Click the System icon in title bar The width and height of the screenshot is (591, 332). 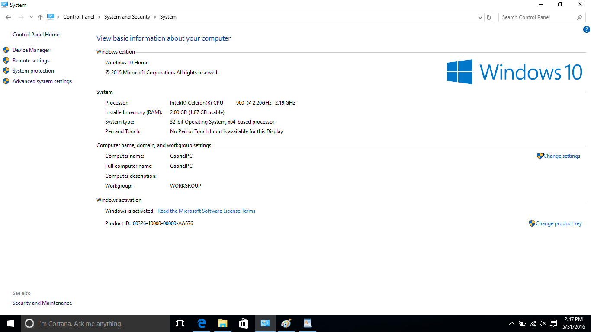pyautogui.click(x=4, y=5)
